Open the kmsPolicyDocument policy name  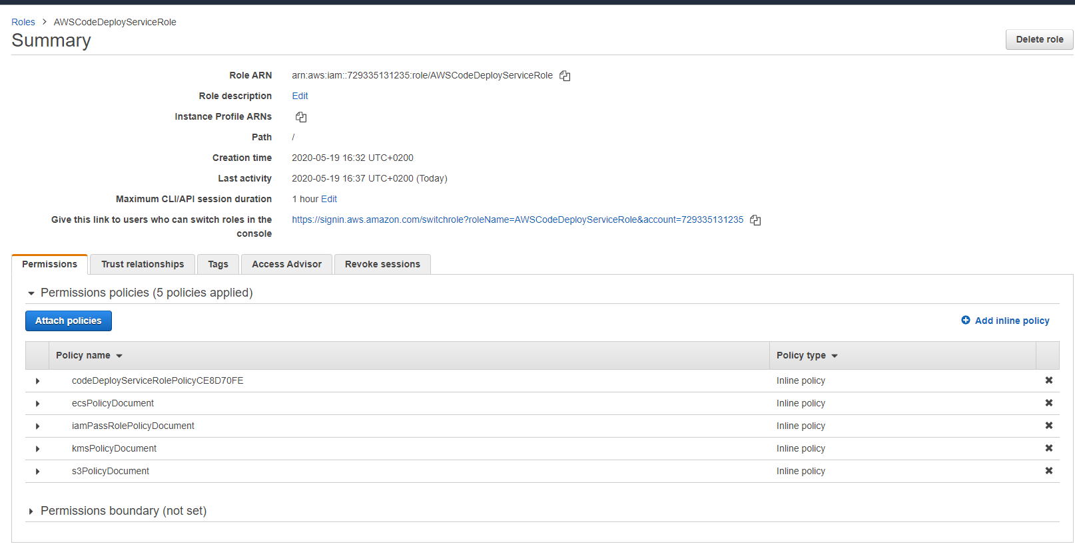[114, 448]
